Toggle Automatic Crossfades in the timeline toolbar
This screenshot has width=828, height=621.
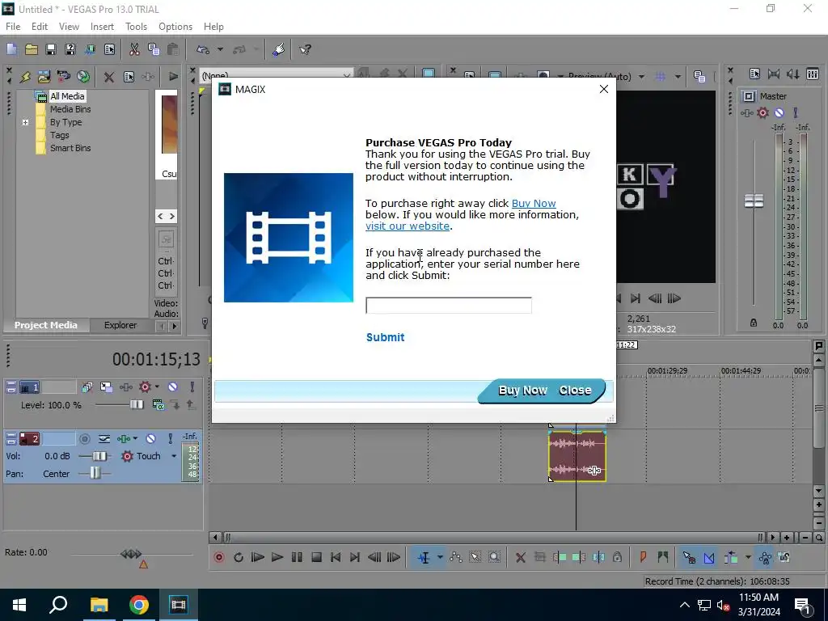click(x=708, y=557)
